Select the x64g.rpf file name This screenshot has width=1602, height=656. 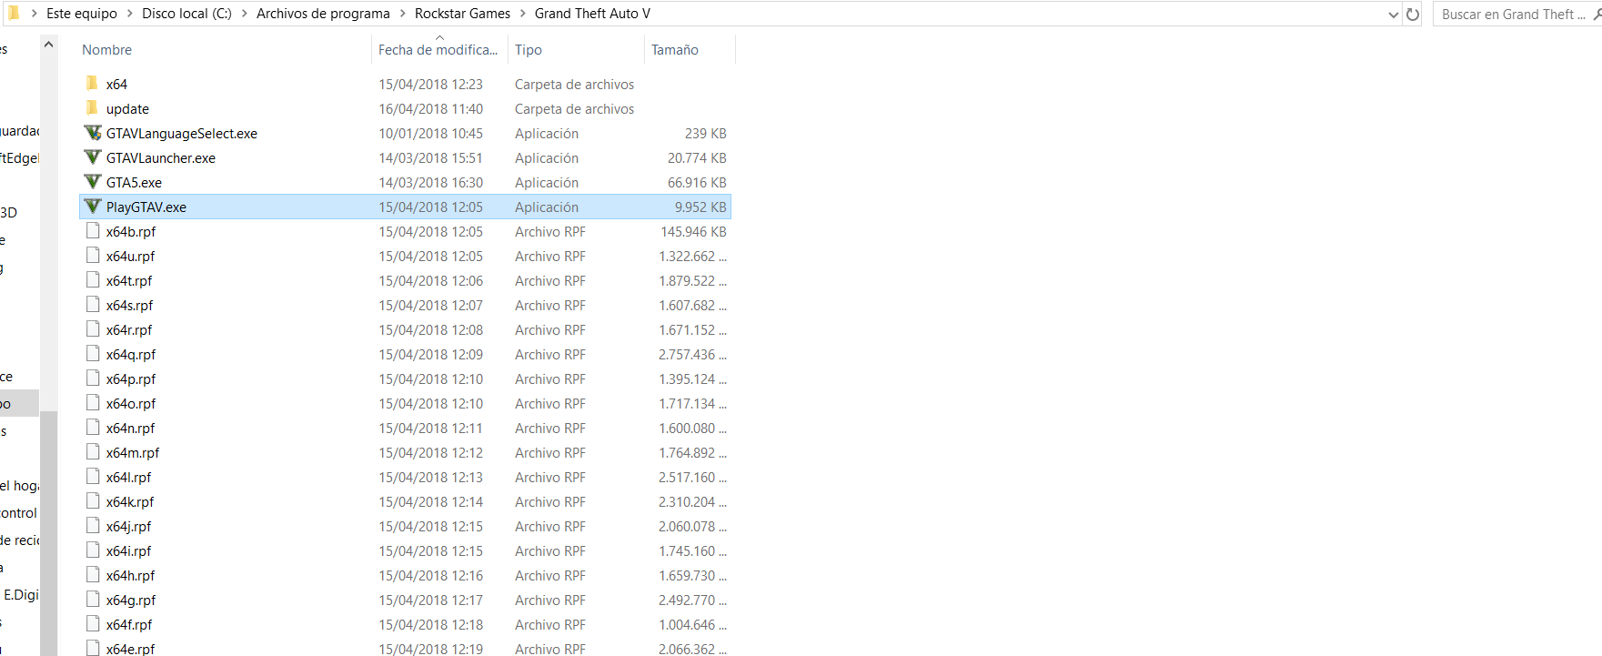131,600
